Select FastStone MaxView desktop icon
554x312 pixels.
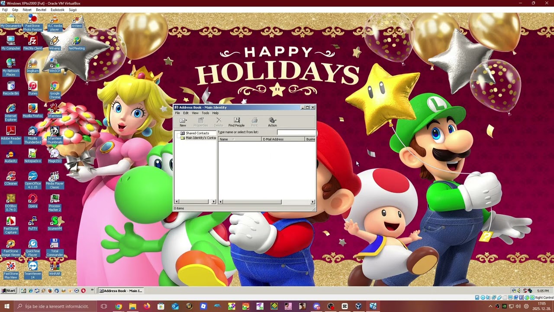tap(11, 271)
